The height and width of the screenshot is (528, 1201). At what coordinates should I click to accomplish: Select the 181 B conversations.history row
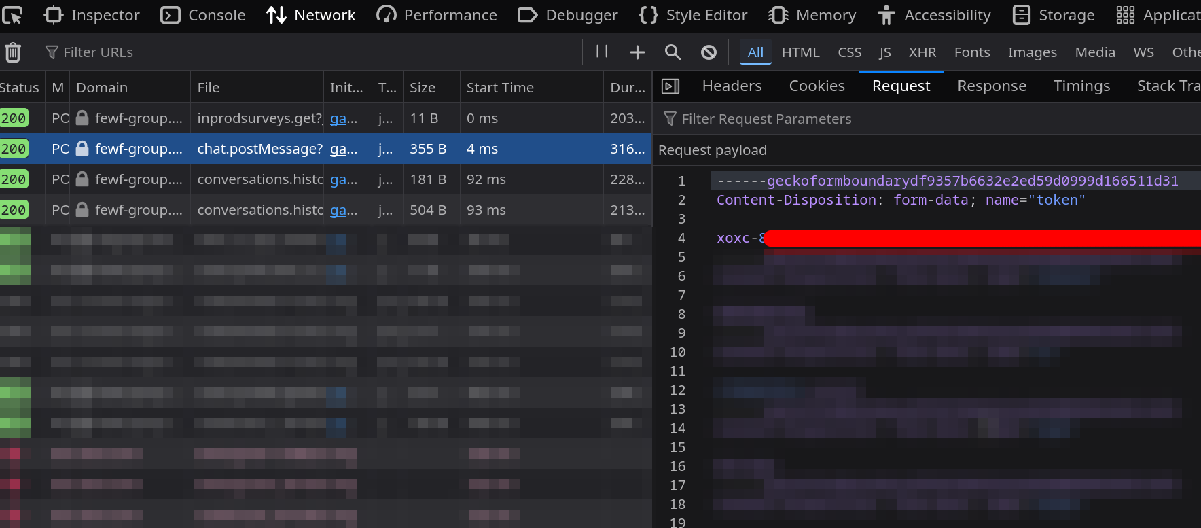tap(325, 179)
